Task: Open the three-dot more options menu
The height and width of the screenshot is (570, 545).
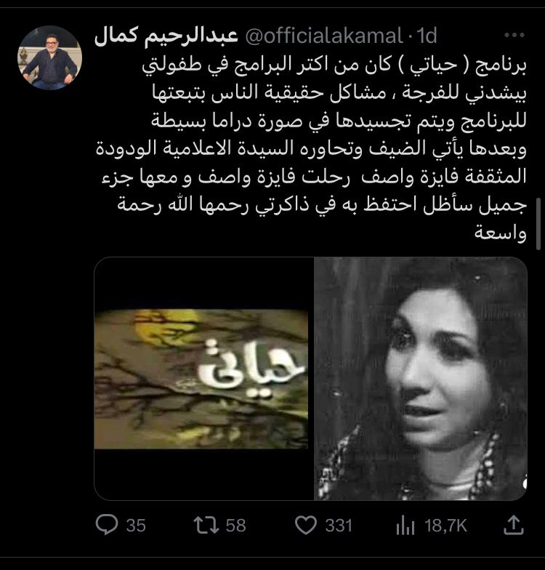Action: 514,35
